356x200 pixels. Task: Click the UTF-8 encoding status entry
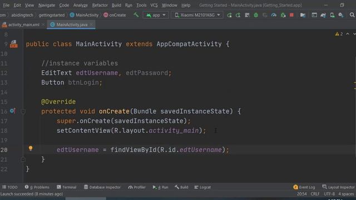[329, 194]
